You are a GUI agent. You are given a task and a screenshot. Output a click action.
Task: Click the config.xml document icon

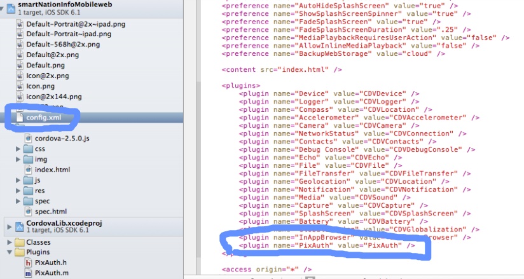pyautogui.click(x=20, y=118)
